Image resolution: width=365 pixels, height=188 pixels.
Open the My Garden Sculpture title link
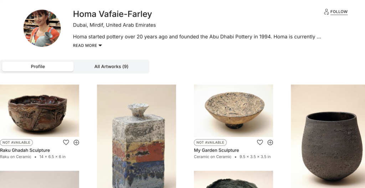pos(216,150)
